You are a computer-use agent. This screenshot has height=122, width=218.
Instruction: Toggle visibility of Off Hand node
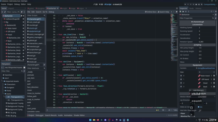pos(24,32)
